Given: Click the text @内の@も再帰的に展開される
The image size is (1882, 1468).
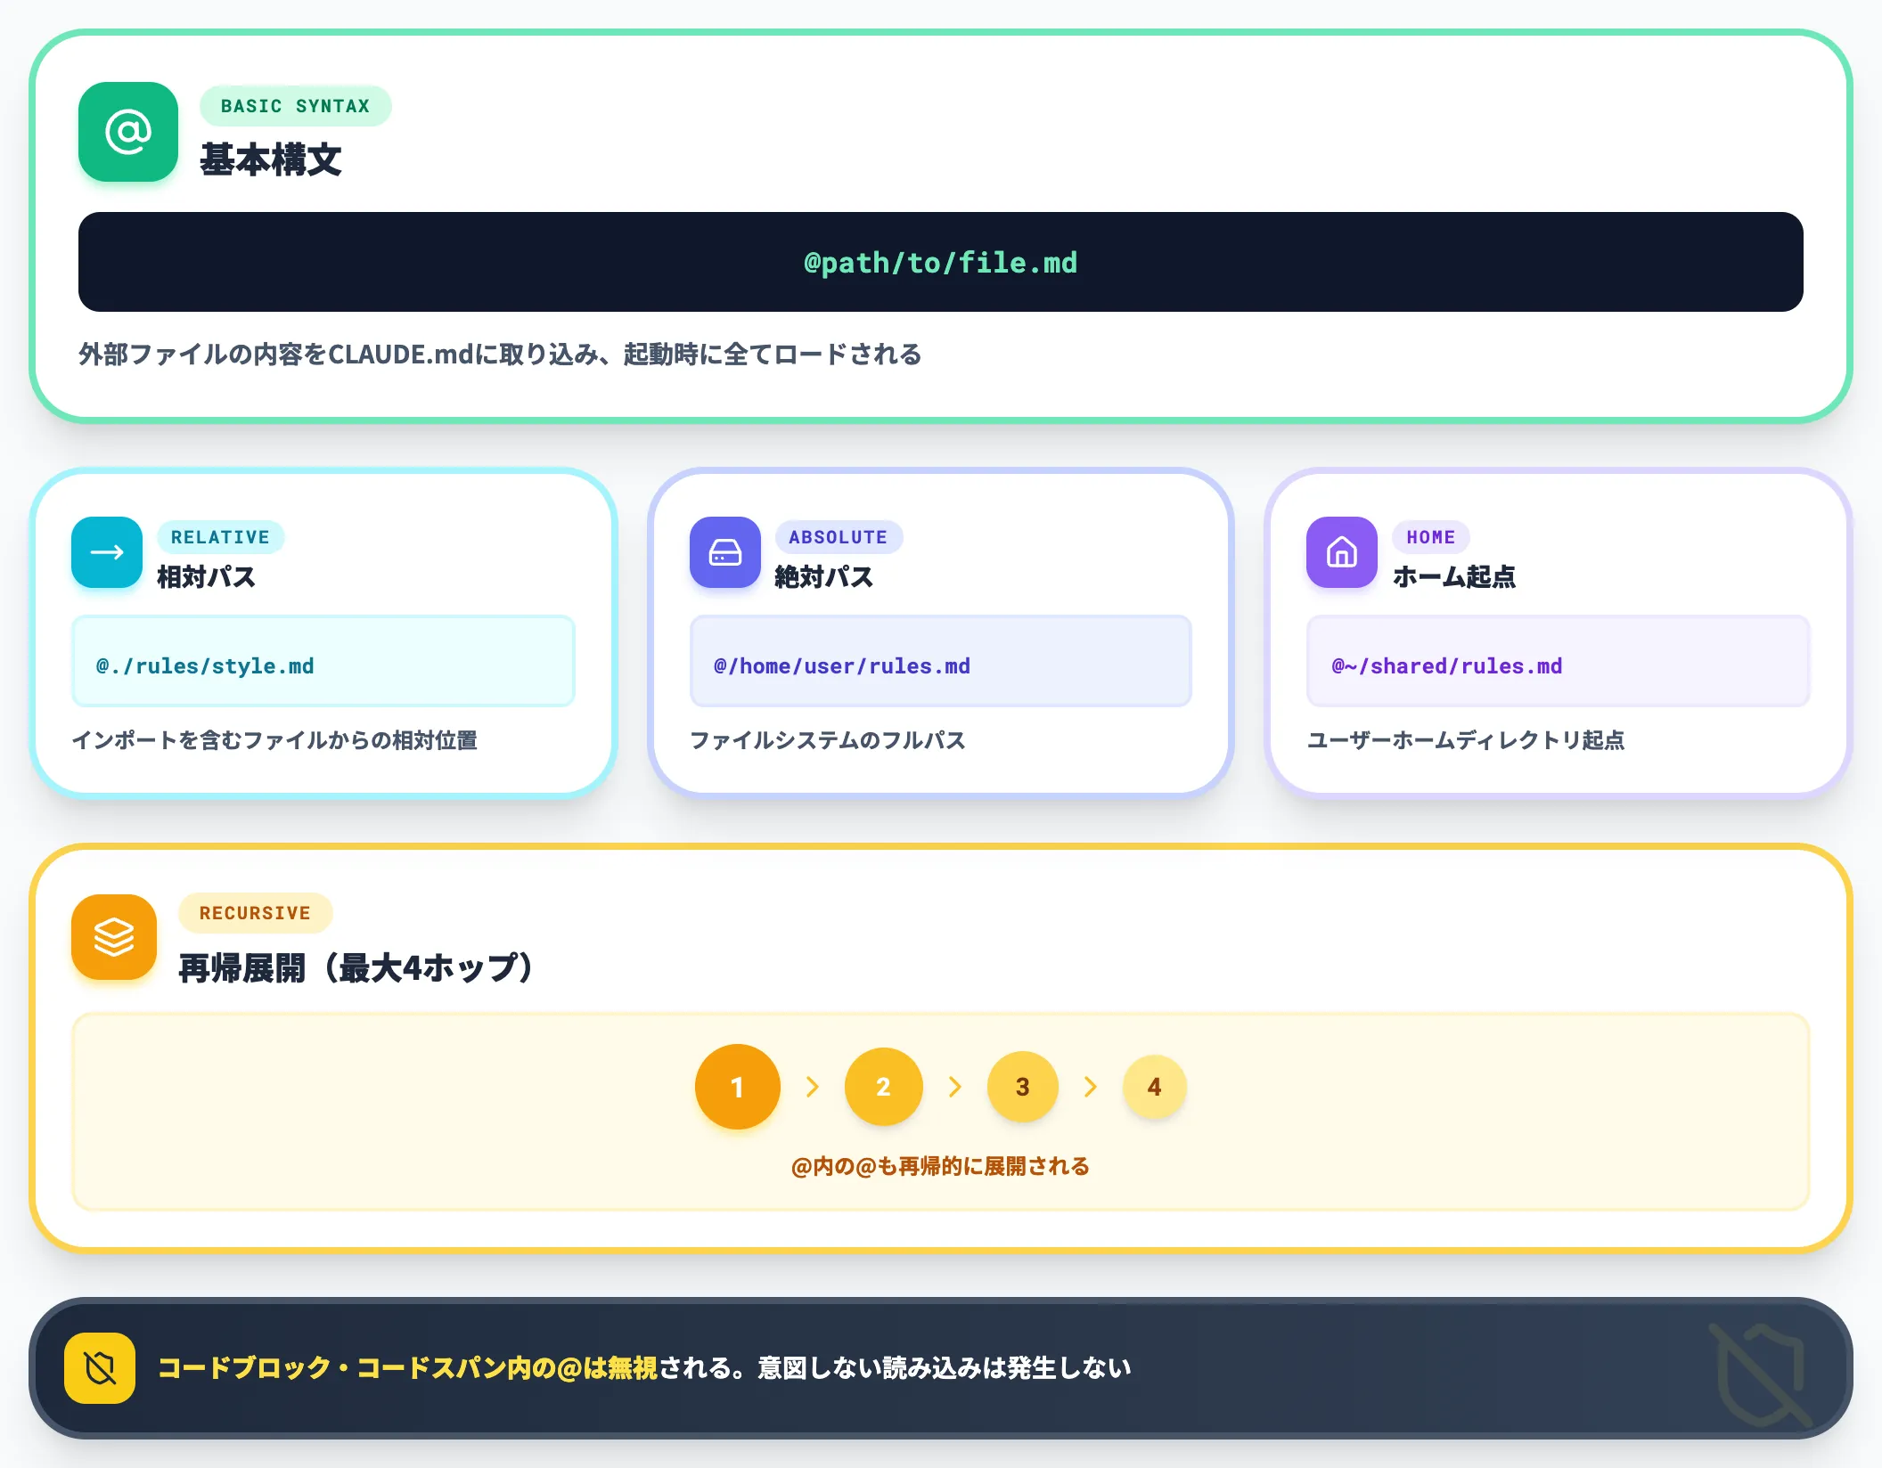Looking at the screenshot, I should tap(941, 1166).
